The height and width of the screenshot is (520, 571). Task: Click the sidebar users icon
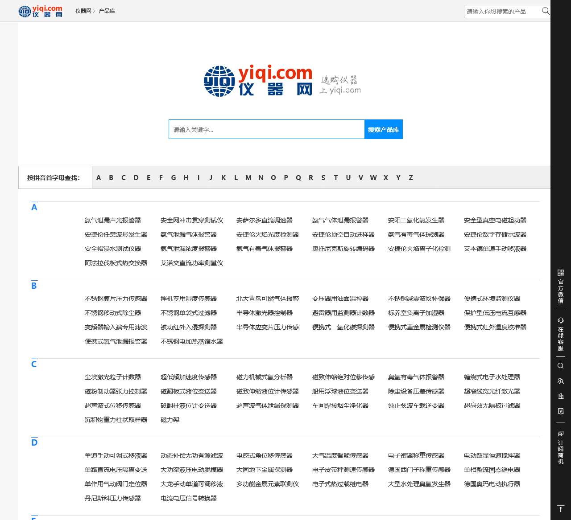pyautogui.click(x=561, y=381)
